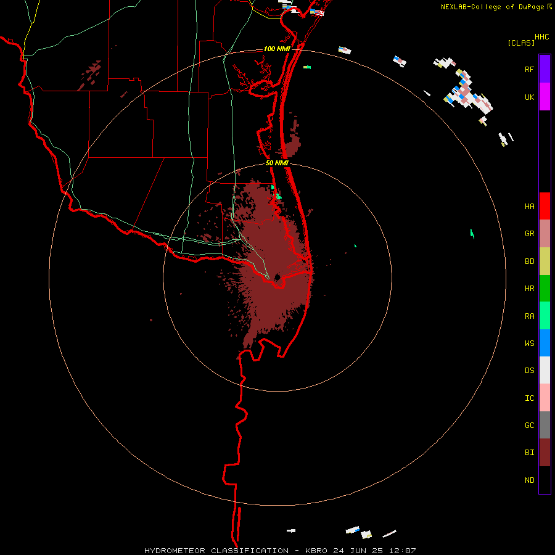The height and width of the screenshot is (555, 555).
Task: Click the DS white legend swatch
Action: click(545, 370)
